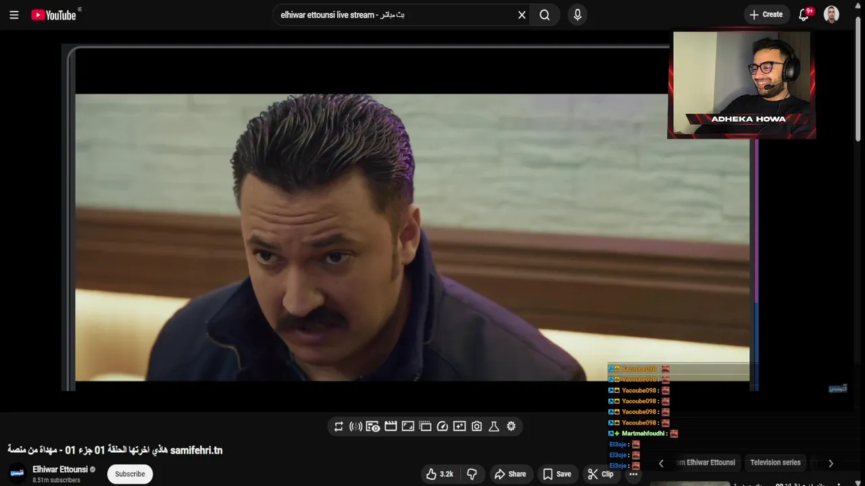
Task: Show previous chips with left arrow
Action: tap(661, 463)
